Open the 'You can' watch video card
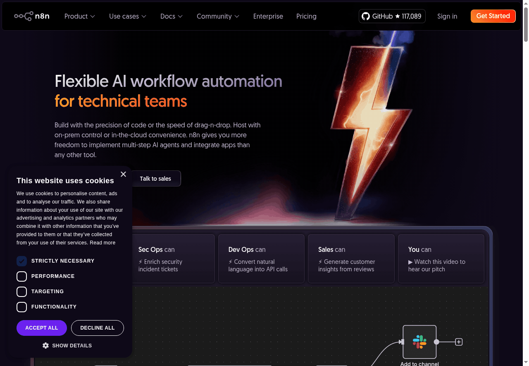Screen dimensions: 529x366 tap(441, 259)
